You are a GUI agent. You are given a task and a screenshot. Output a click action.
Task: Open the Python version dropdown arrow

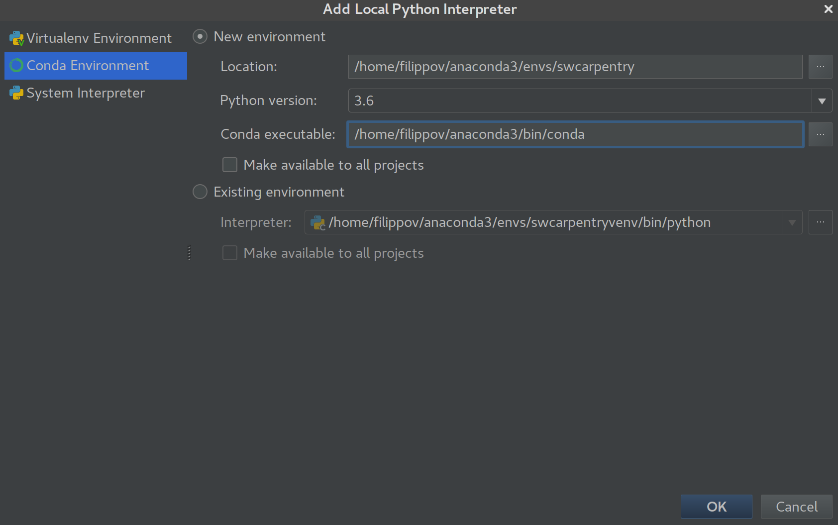[x=822, y=101]
